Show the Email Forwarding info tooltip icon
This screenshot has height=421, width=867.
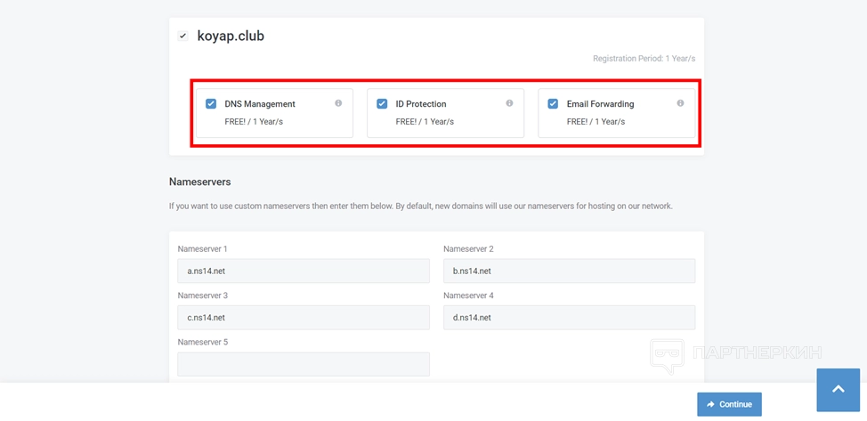tap(680, 103)
